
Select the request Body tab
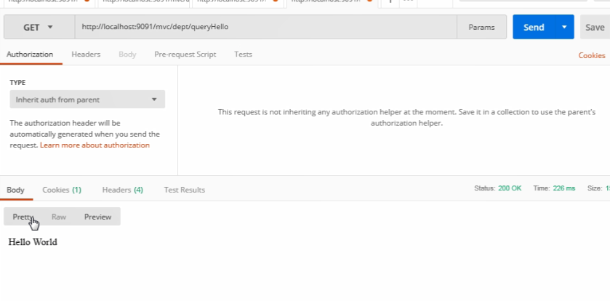point(127,55)
